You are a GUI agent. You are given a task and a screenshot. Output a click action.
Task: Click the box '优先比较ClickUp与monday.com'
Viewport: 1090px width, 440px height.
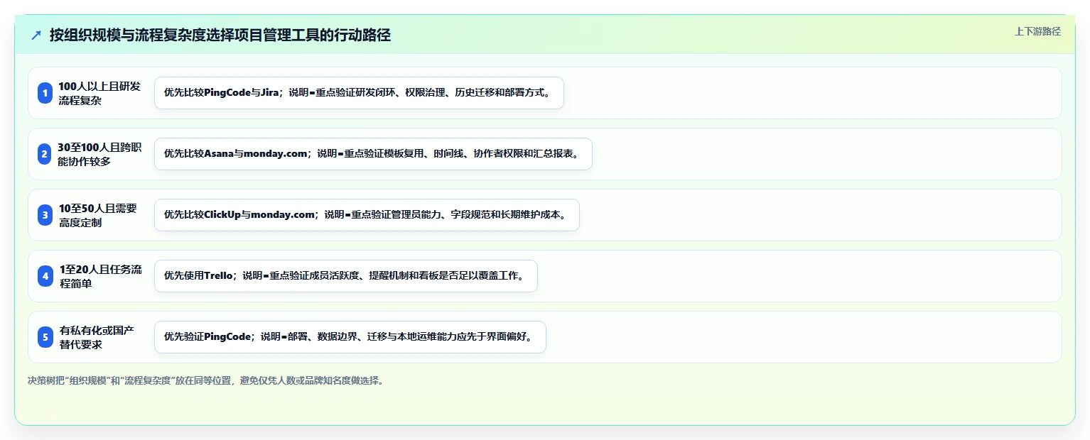point(367,215)
